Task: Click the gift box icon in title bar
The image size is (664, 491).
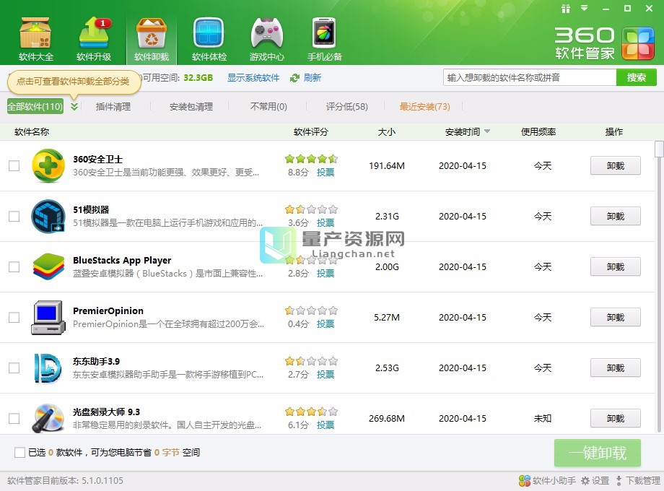Action: coord(566,9)
